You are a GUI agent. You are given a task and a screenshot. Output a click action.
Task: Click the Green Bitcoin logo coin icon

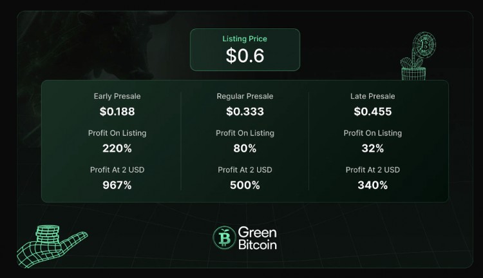(224, 237)
